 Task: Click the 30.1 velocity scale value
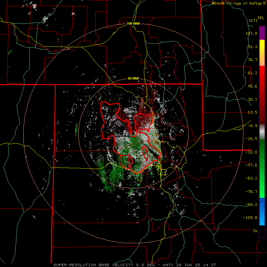click(x=252, y=99)
